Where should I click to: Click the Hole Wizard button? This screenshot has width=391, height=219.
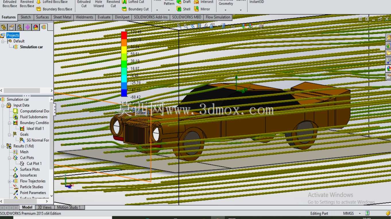tap(98, 4)
